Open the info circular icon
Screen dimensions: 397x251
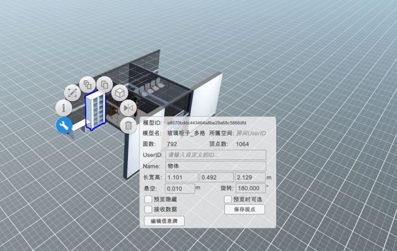click(x=63, y=108)
